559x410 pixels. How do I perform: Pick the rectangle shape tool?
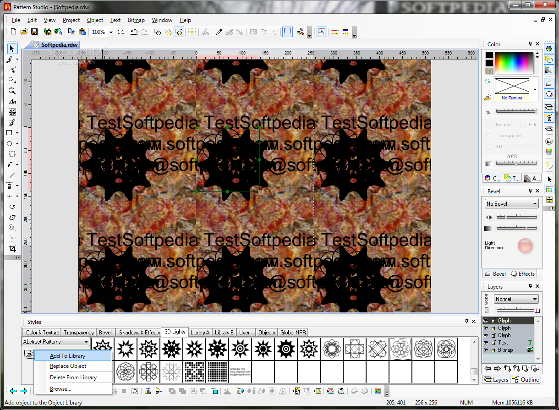[10, 133]
